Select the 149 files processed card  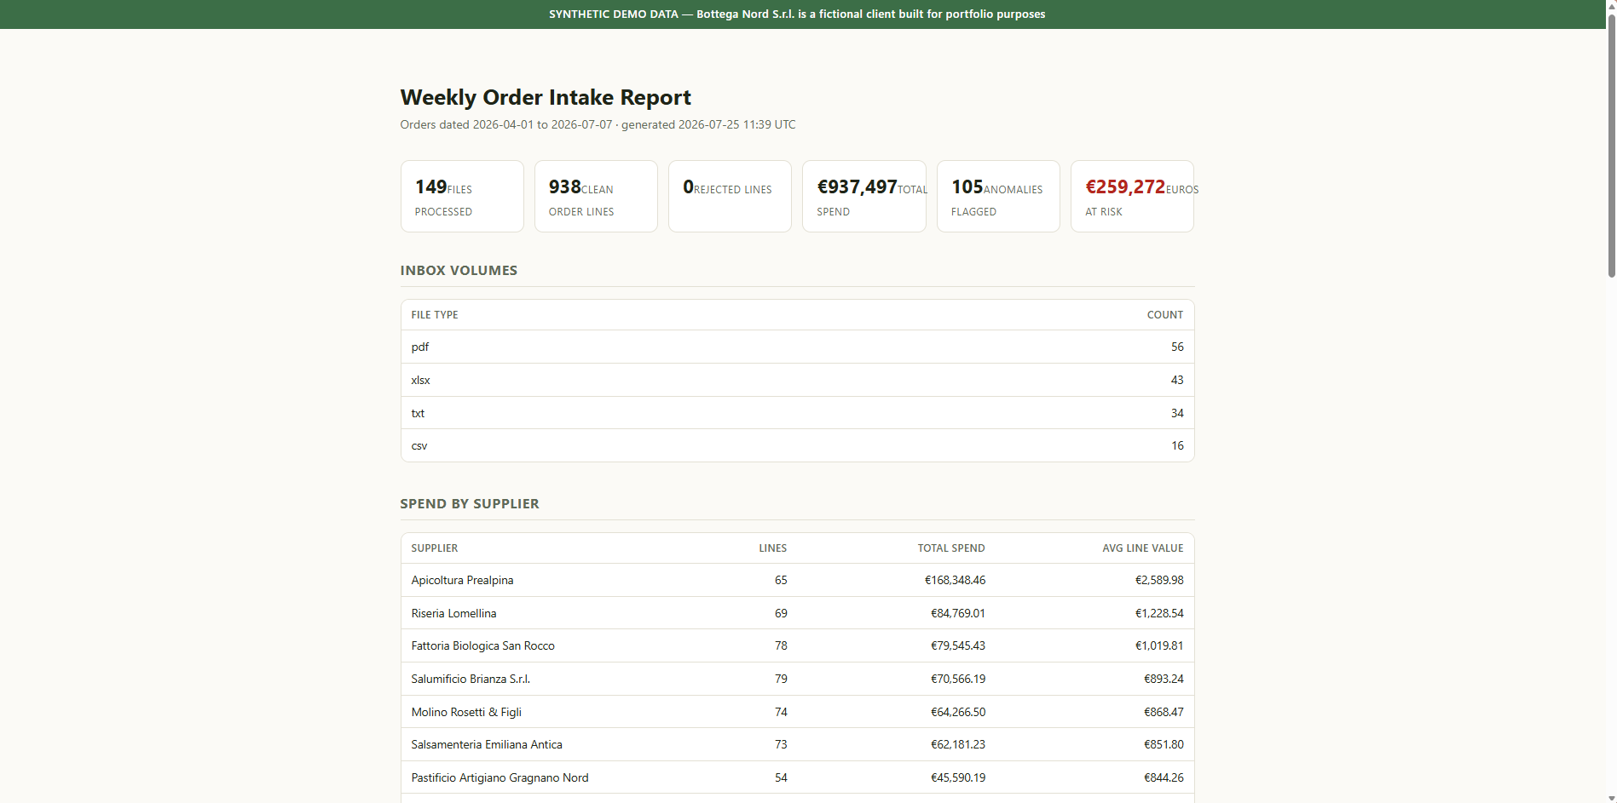pos(462,196)
